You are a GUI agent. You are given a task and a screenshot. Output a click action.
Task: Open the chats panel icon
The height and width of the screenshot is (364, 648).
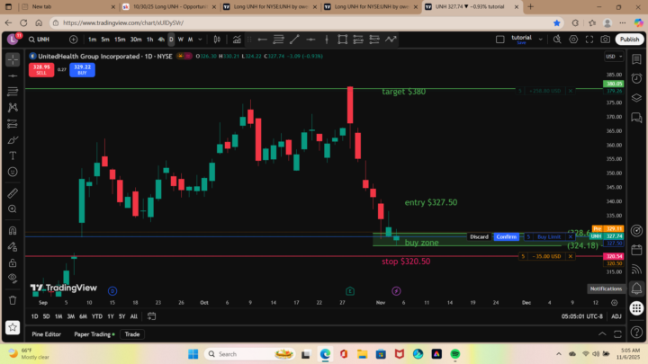tap(636, 118)
